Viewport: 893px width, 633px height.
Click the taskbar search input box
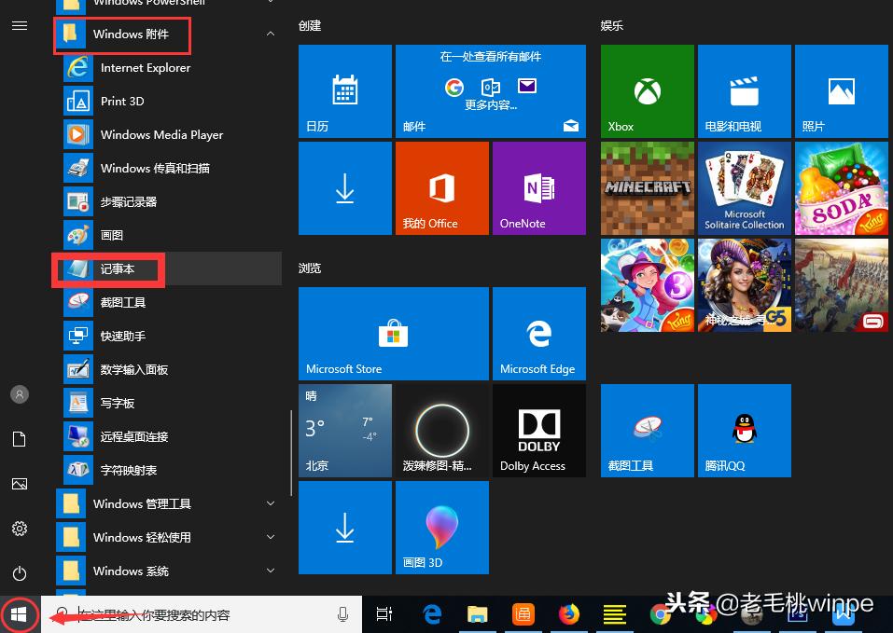point(201,614)
